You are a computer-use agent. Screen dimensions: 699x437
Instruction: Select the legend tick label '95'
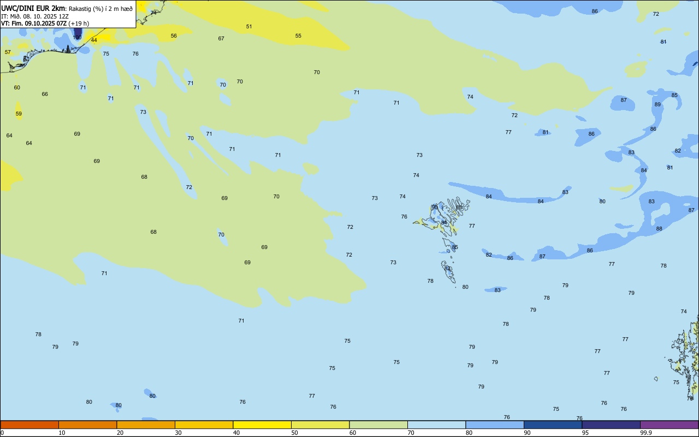pos(585,433)
